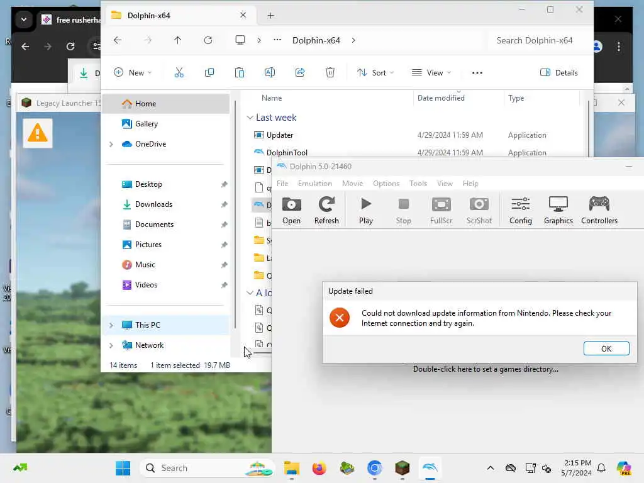Click See more ellipsis in Explorer toolbar
This screenshot has width=644, height=483.
[477, 73]
